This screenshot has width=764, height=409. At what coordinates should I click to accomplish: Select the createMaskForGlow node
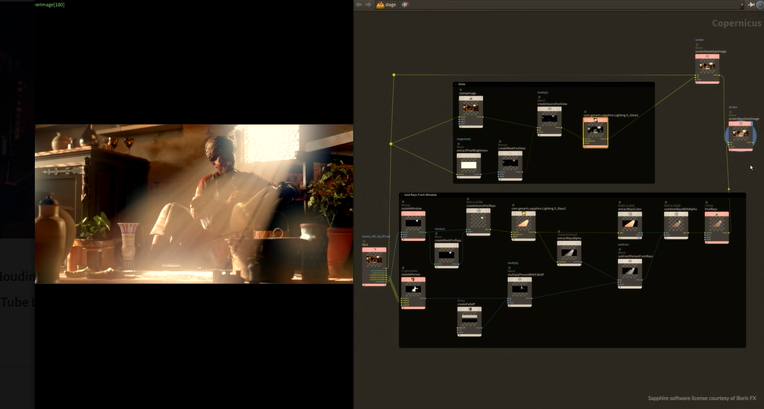510,166
